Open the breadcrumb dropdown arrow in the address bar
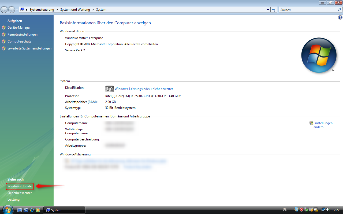The width and height of the screenshot is (343, 214). pyautogui.click(x=267, y=10)
